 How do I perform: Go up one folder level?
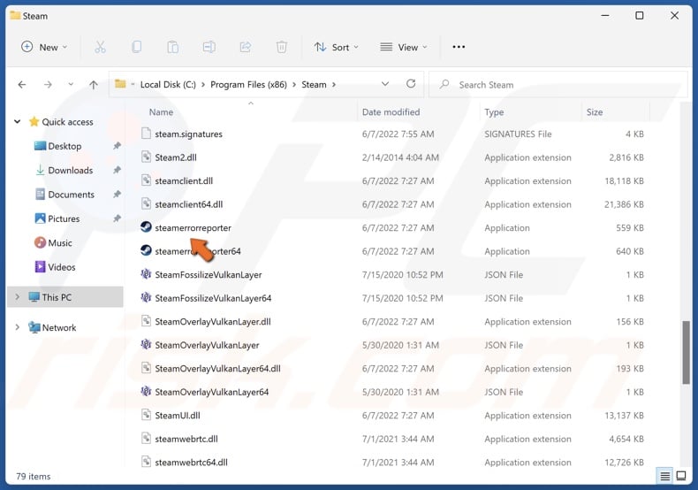[94, 85]
